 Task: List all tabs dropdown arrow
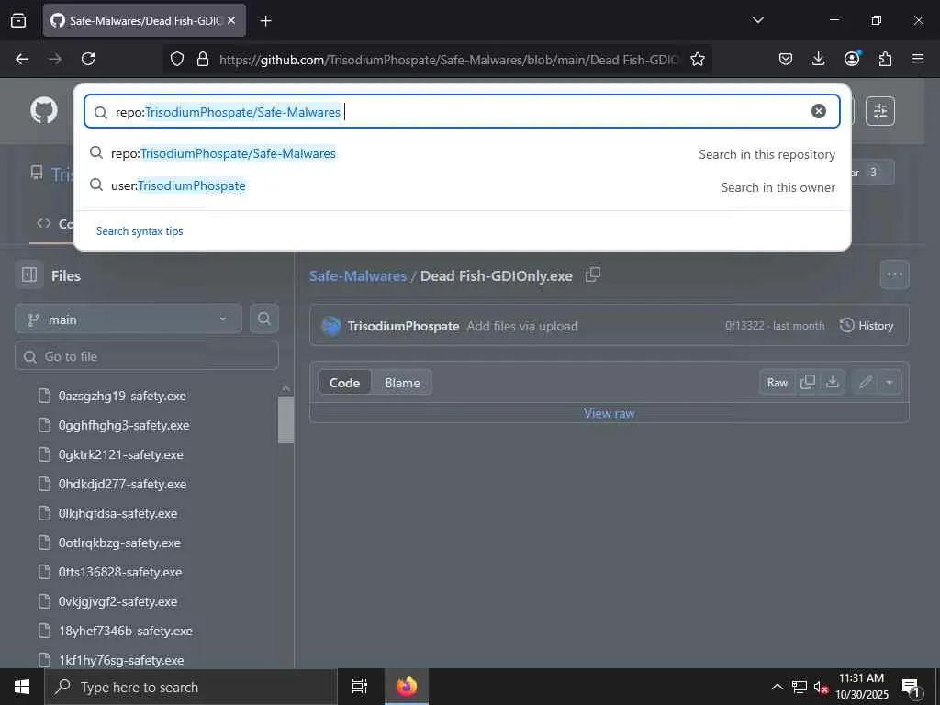(757, 20)
